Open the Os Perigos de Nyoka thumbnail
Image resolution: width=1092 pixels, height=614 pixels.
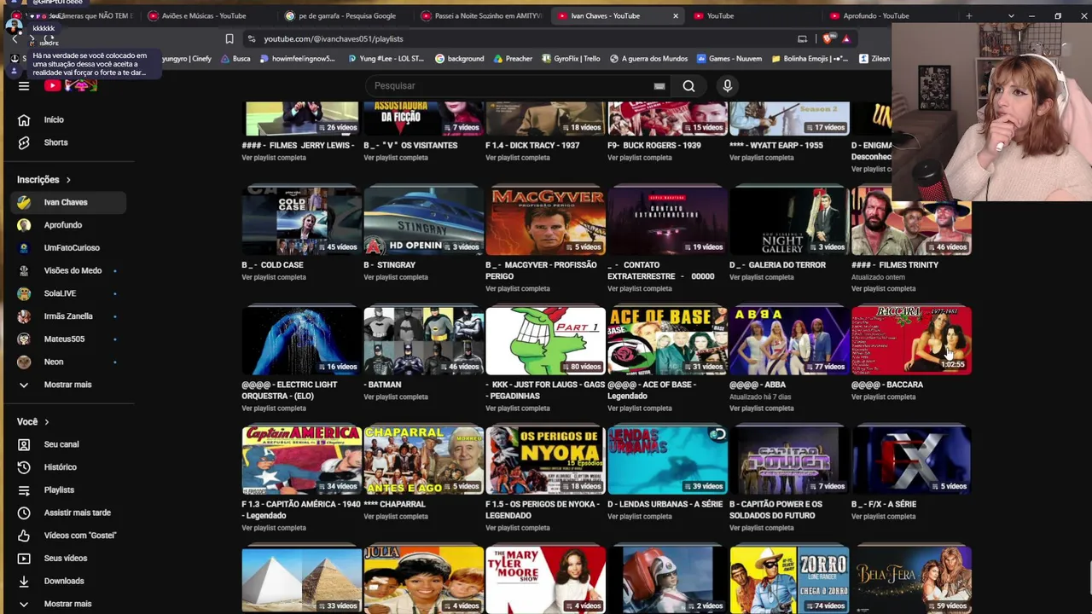click(x=545, y=460)
